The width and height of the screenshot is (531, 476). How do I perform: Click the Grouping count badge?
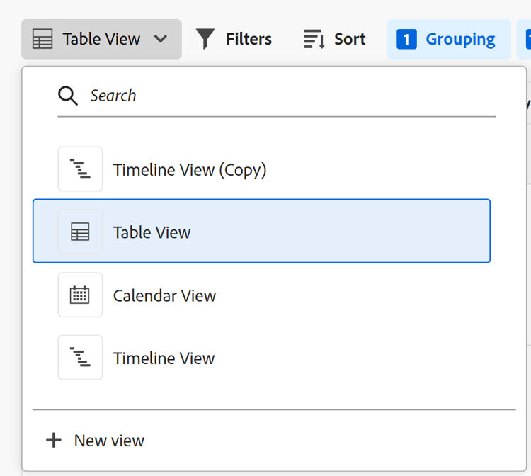coord(406,39)
